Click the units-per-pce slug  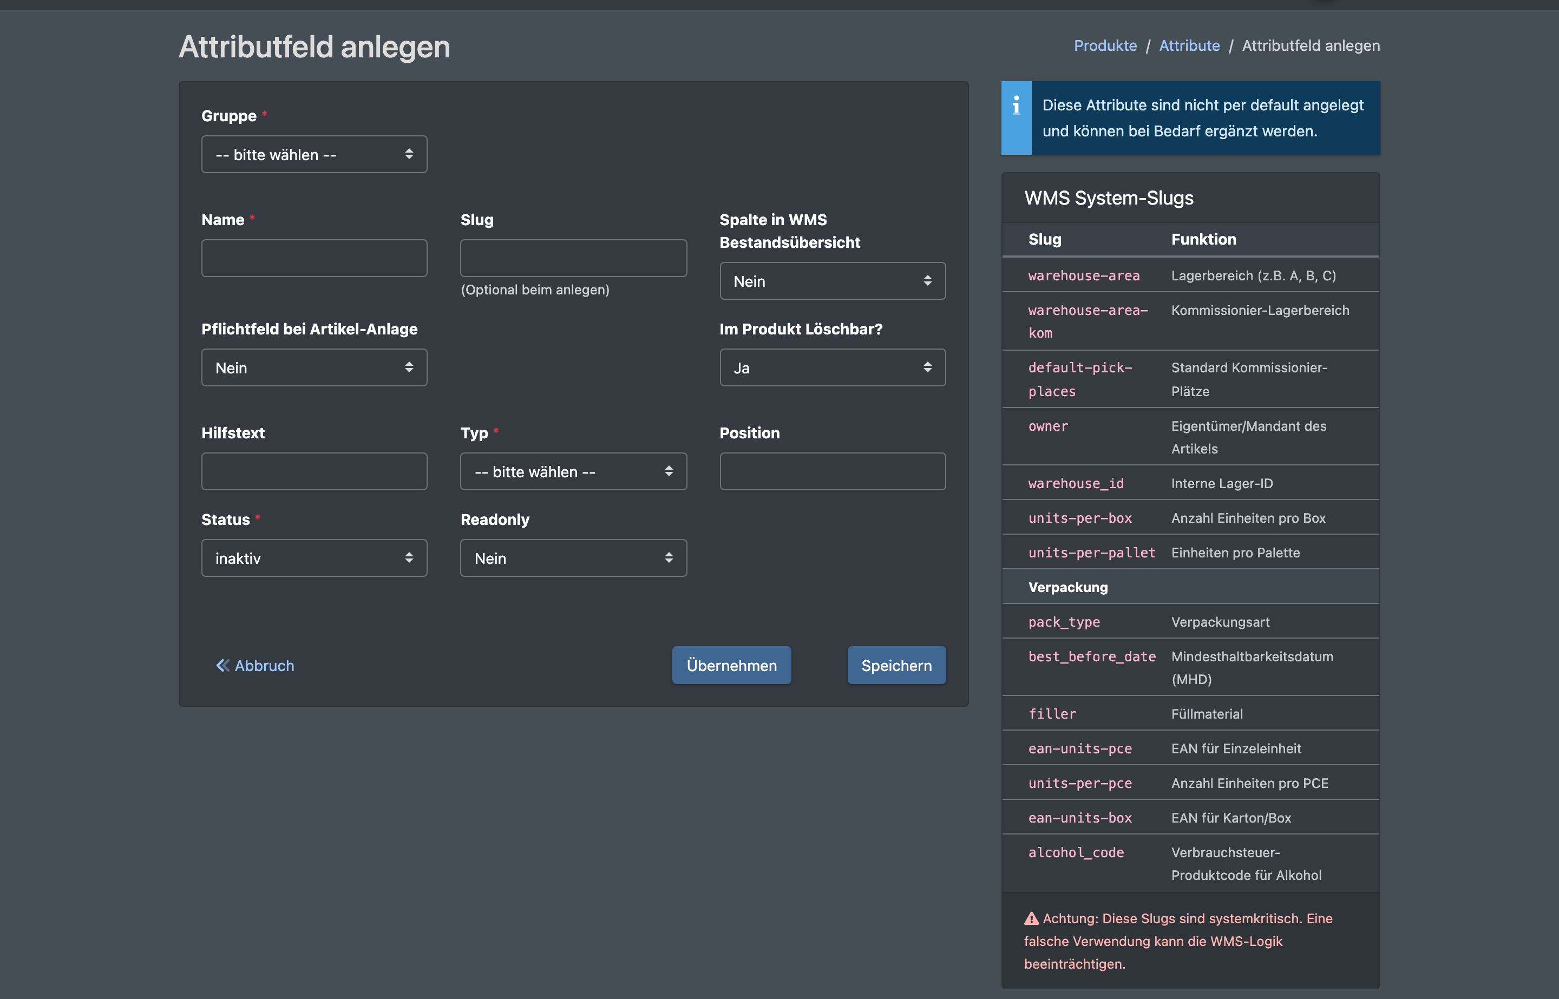1079,784
